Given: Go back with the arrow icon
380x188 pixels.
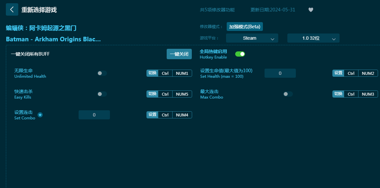Looking at the screenshot, I should click(12, 9).
